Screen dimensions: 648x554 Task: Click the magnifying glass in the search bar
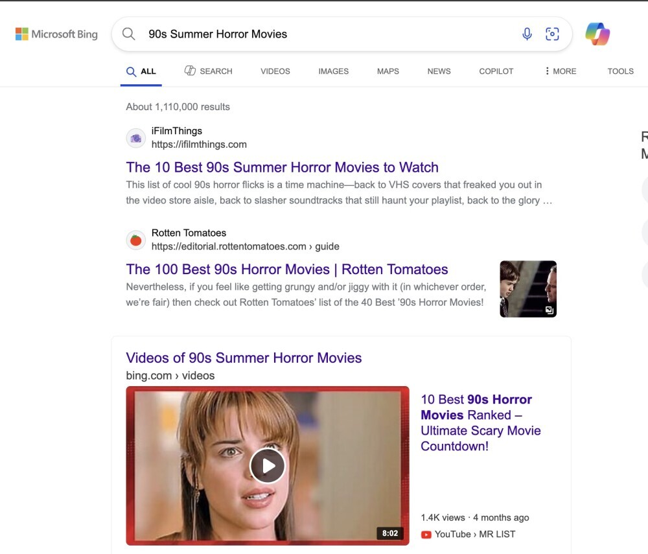(128, 34)
